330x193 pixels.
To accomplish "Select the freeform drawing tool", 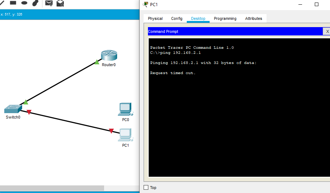I will (36, 3).
